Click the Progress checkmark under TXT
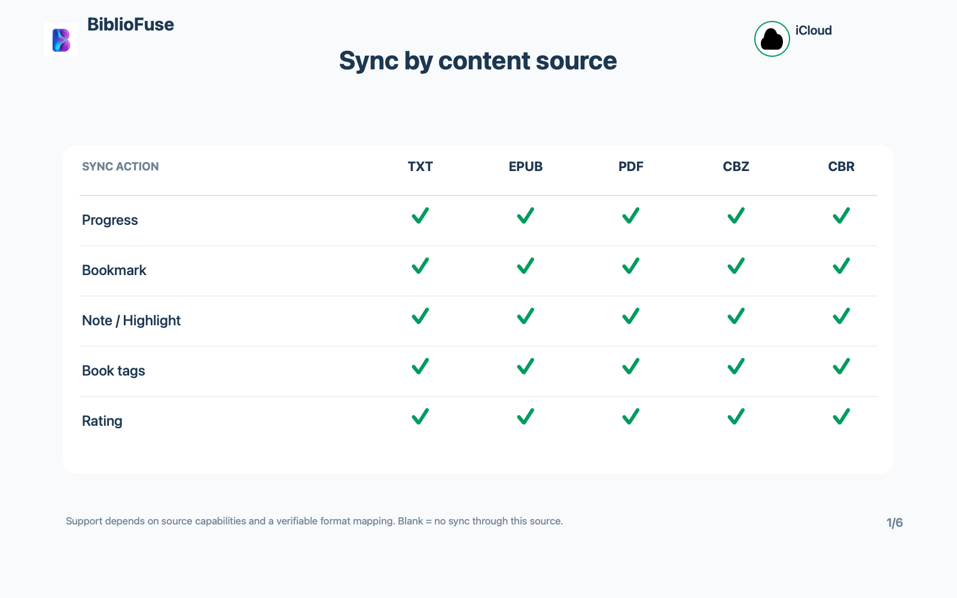 click(420, 215)
